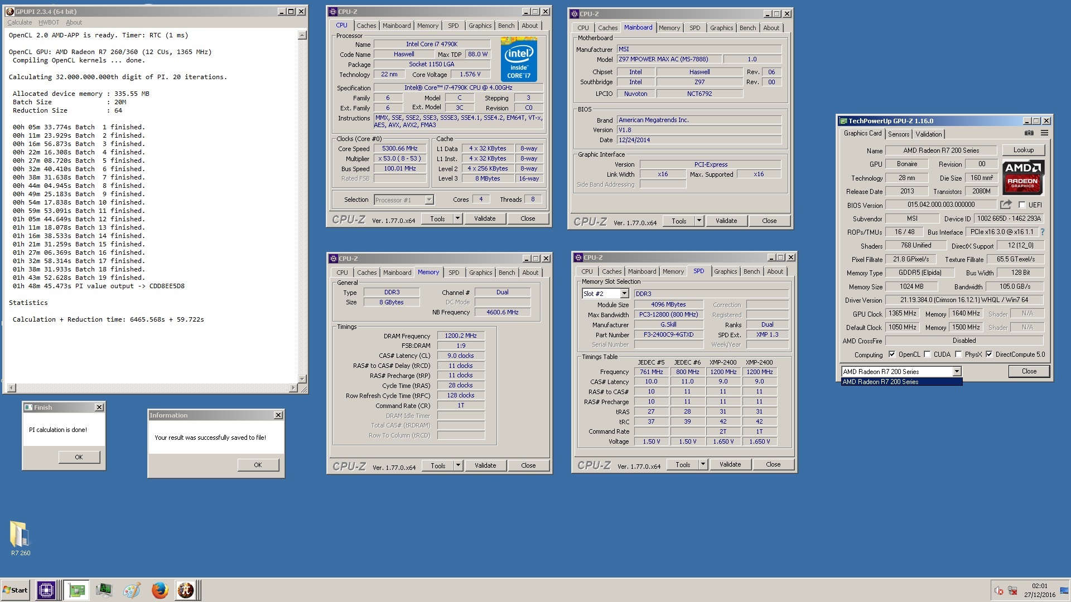Click the BIOS Version field in GPU-Z
Screen dimensions: 1071x602
940,205
